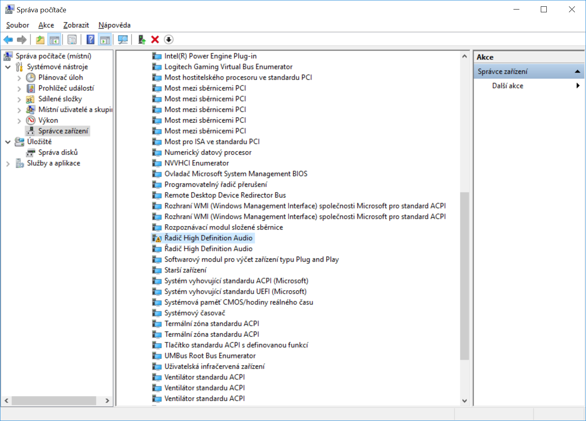Click the blue Help question mark icon
The image size is (586, 421).
coord(91,40)
